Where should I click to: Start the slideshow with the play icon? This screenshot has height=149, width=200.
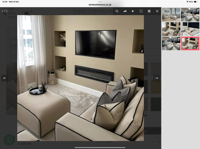pyautogui.click(x=133, y=11)
